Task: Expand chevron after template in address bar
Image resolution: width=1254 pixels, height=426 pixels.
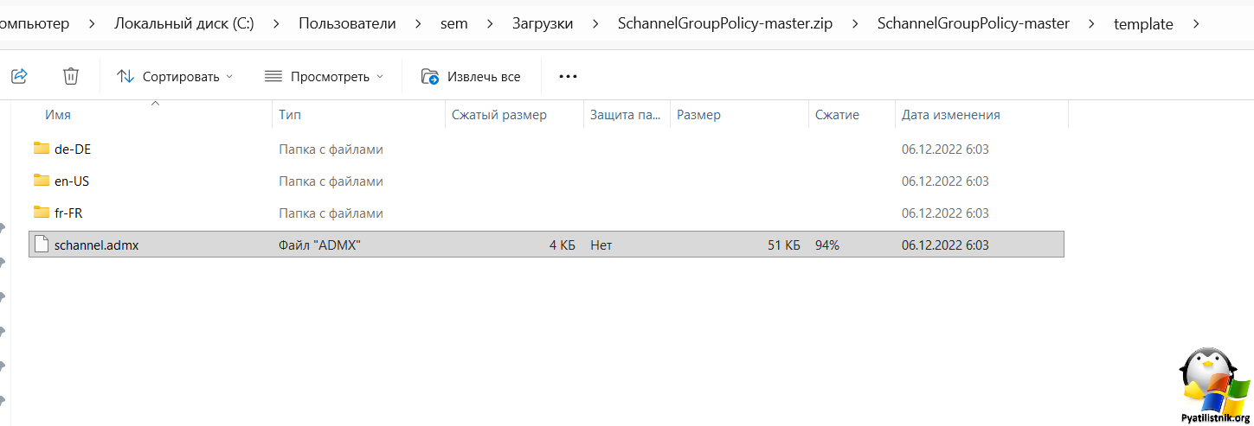Action: point(1196,23)
